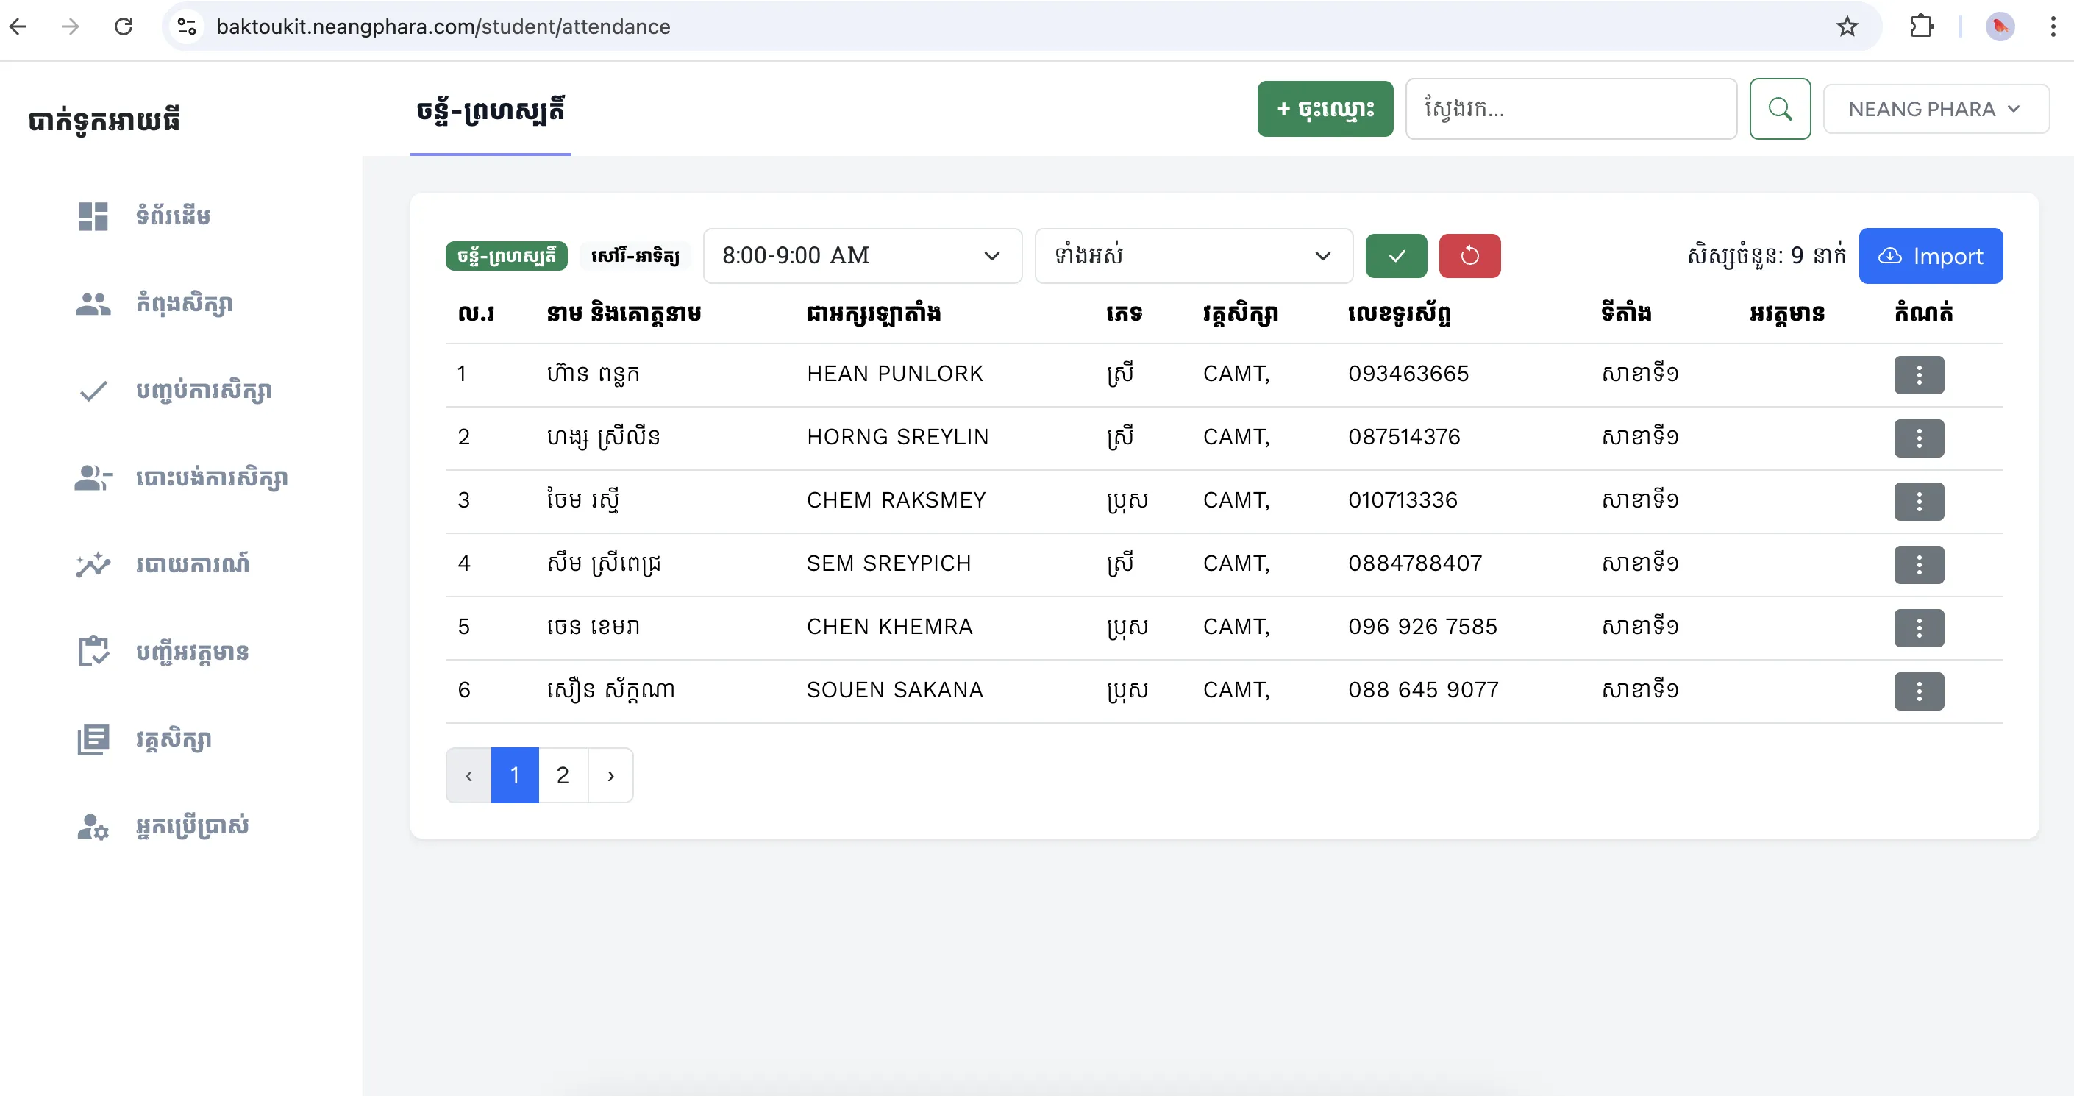
Task: Click the report chart icon in sidebar
Action: pyautogui.click(x=93, y=564)
